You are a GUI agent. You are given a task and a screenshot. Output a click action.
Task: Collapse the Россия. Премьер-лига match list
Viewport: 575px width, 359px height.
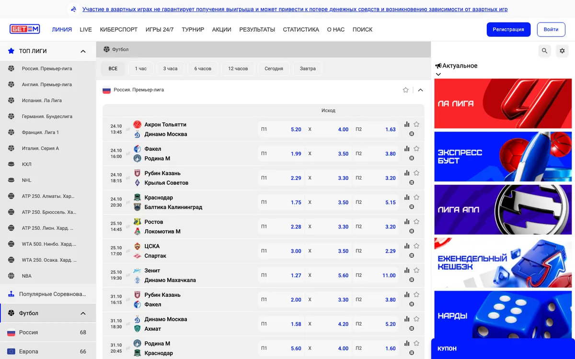[x=421, y=90]
